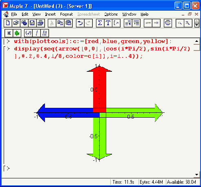Stop computation with the stop sign icon
The height and width of the screenshot is (187, 201).
coord(167,23)
